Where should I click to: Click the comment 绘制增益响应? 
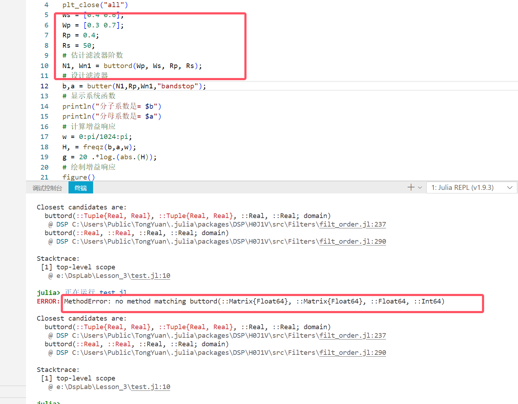click(x=89, y=167)
